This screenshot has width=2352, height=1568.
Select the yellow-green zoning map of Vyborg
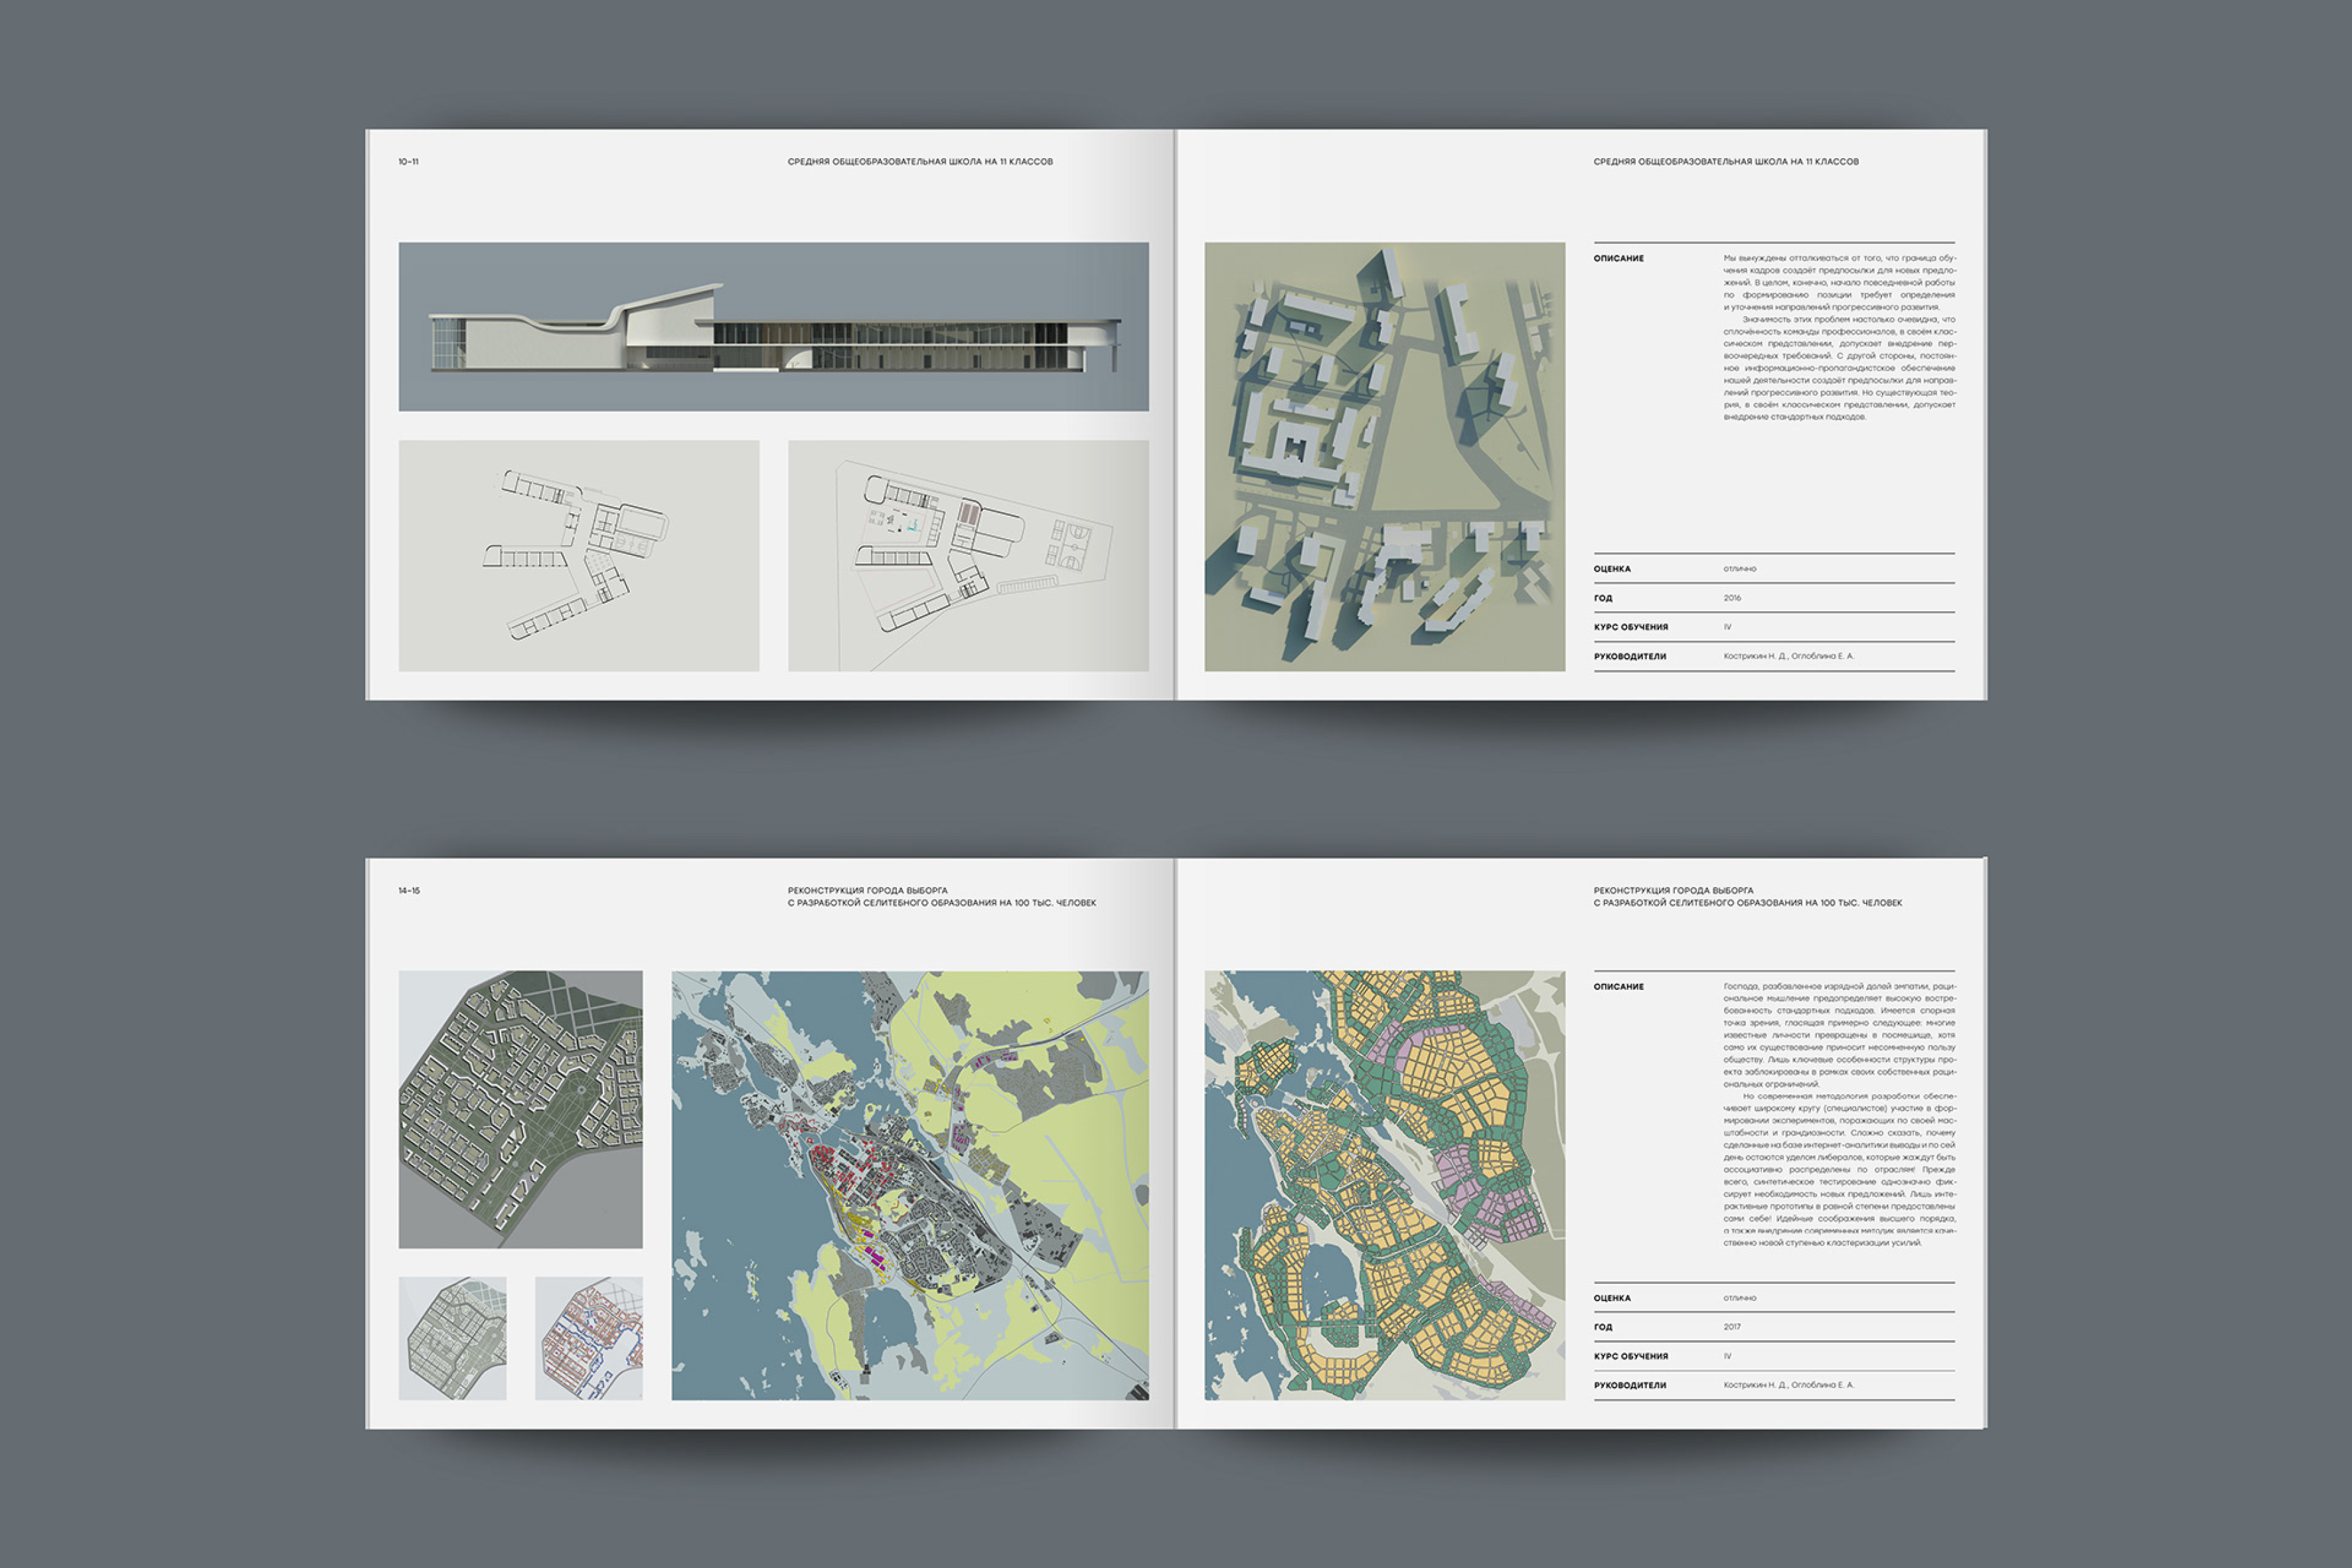coord(1384,1185)
